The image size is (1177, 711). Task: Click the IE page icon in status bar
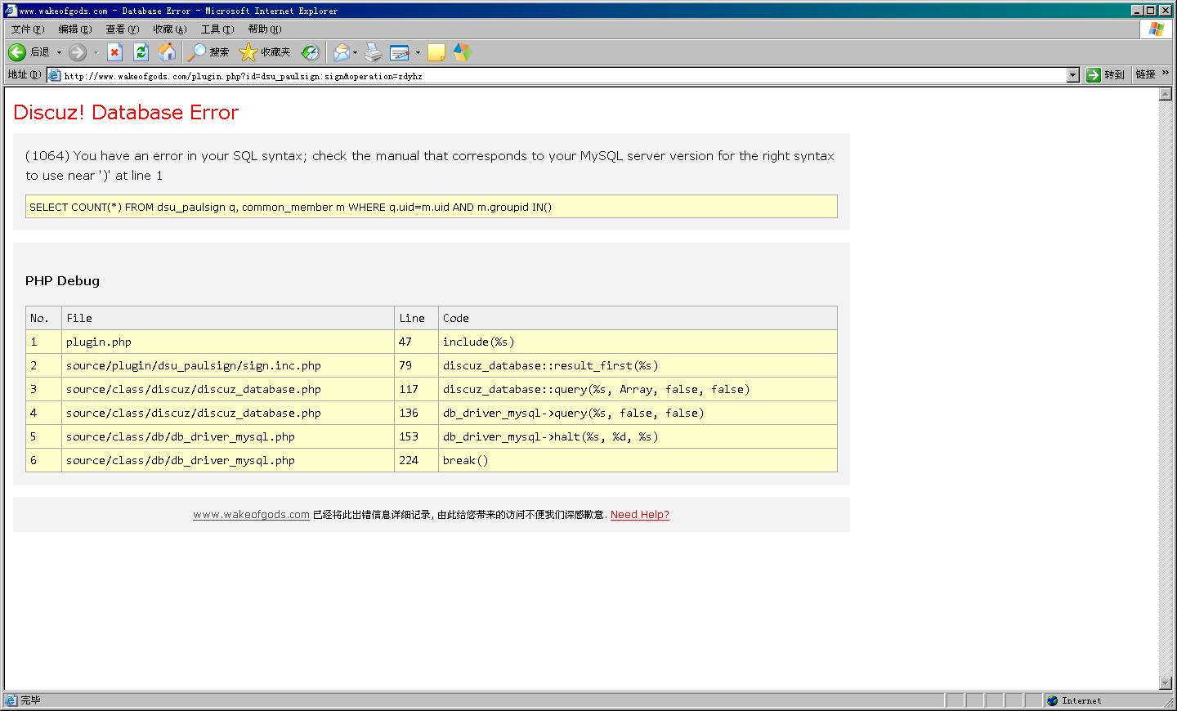coord(11,700)
